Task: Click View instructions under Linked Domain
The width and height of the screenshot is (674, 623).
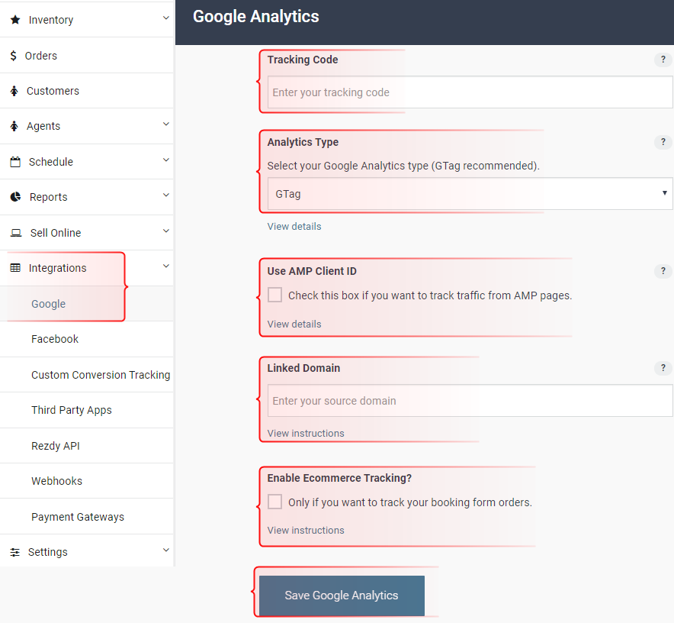Action: tap(306, 433)
